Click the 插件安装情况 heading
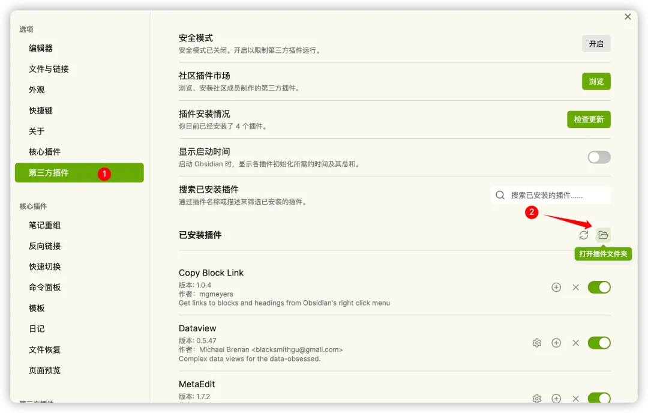648x413 pixels. pyautogui.click(x=204, y=113)
